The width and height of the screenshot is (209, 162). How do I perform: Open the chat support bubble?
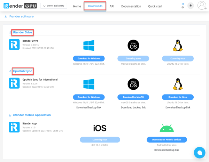[x=200, y=153]
